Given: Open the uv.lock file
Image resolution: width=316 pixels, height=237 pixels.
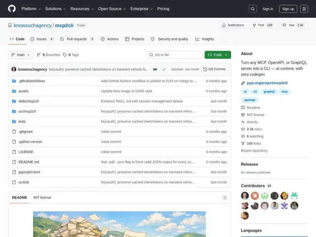Looking at the screenshot, I should coord(24,182).
